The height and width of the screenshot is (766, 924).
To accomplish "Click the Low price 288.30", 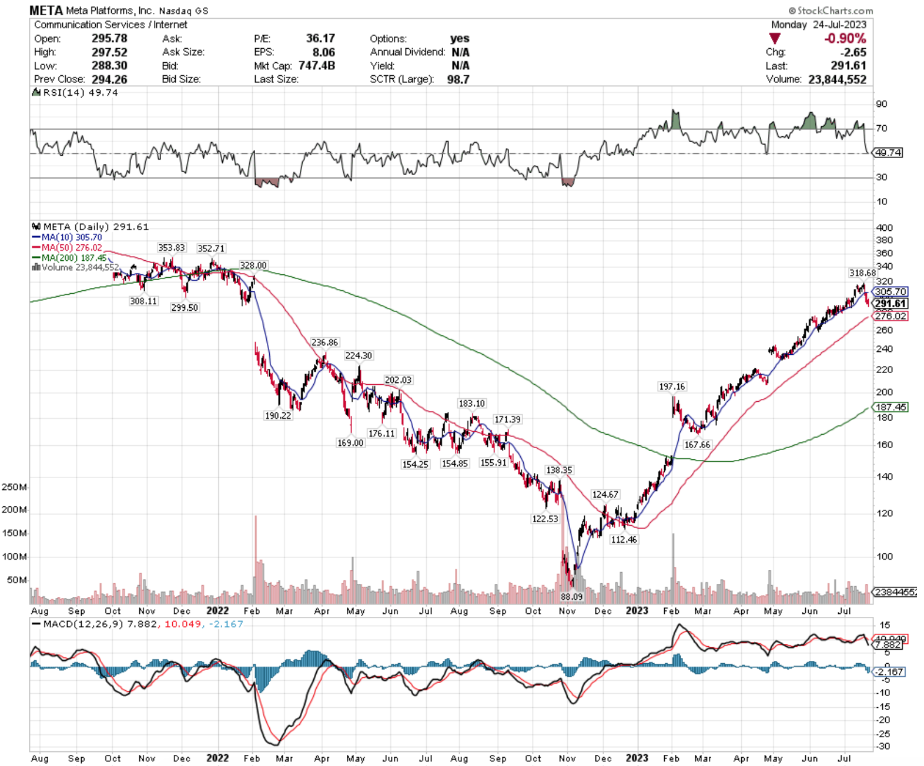I will [x=109, y=66].
